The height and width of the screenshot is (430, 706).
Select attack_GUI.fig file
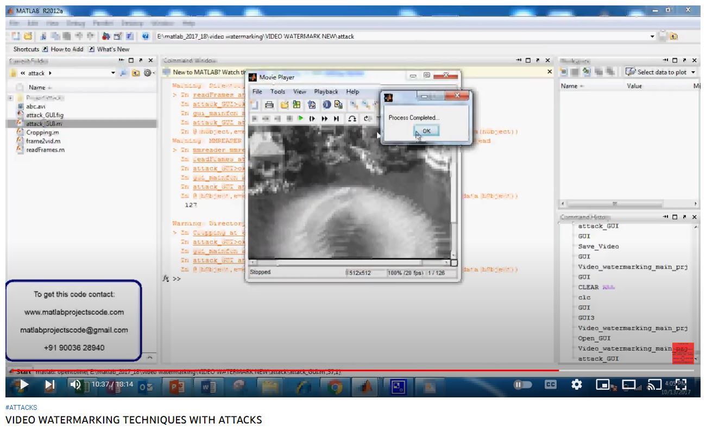point(45,115)
